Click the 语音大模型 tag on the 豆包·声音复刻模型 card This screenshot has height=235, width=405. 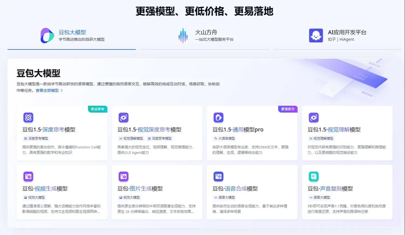coord(320,197)
